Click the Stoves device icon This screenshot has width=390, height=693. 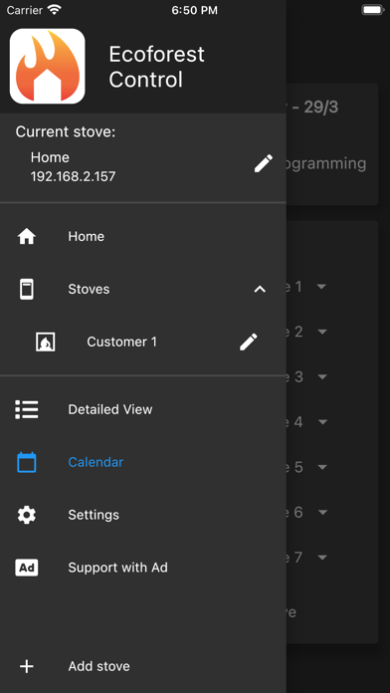(x=27, y=289)
